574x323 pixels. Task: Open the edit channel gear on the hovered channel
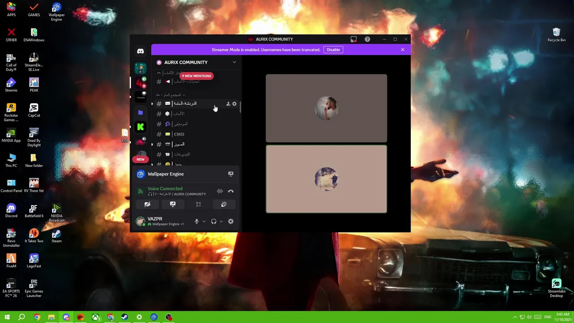(x=234, y=104)
